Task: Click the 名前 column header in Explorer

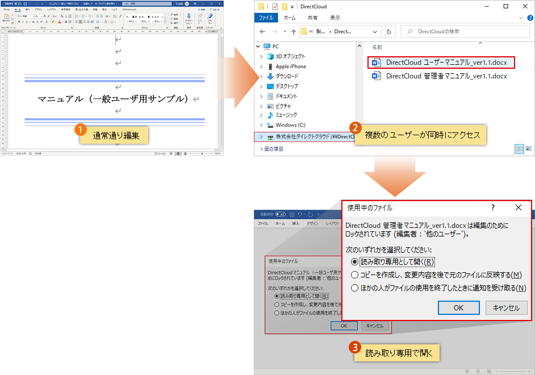Action: click(377, 47)
